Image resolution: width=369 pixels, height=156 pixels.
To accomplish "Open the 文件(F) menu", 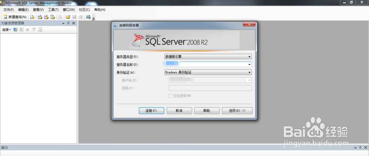I will 8,10.
